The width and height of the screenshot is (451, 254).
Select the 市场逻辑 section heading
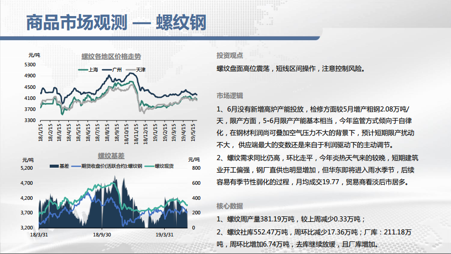[230, 96]
